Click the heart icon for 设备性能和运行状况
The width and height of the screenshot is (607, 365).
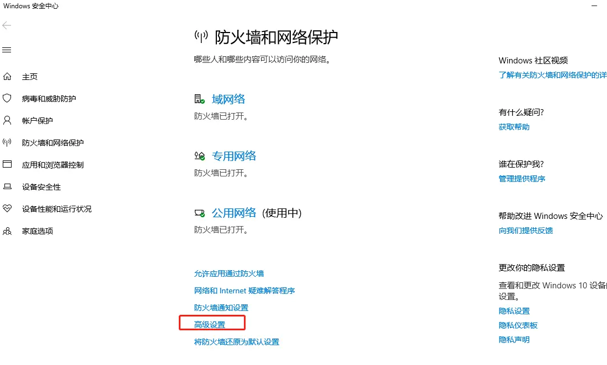7,208
